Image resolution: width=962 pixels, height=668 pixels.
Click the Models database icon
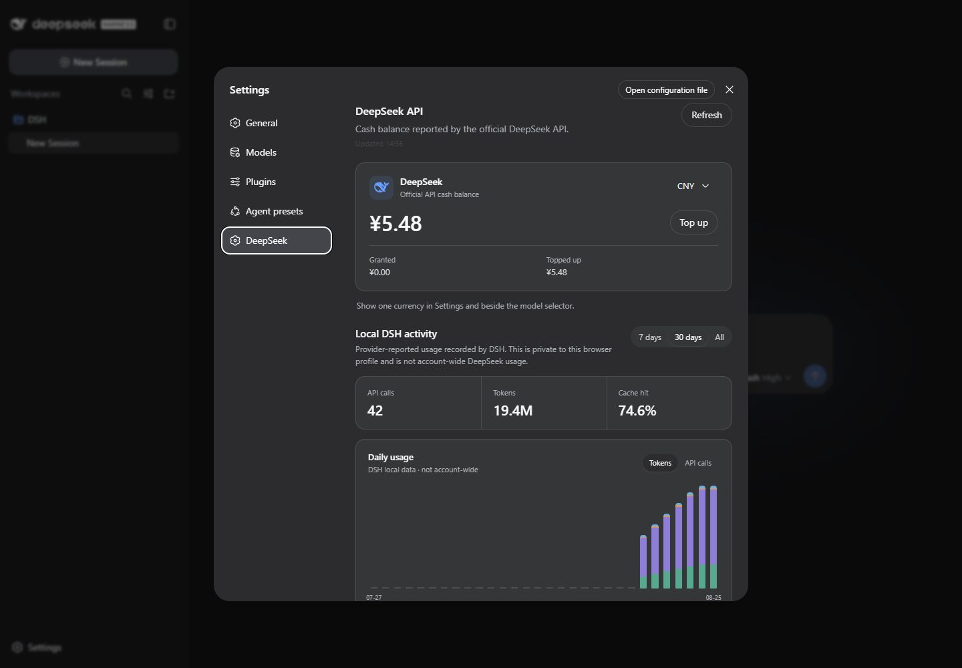click(235, 152)
